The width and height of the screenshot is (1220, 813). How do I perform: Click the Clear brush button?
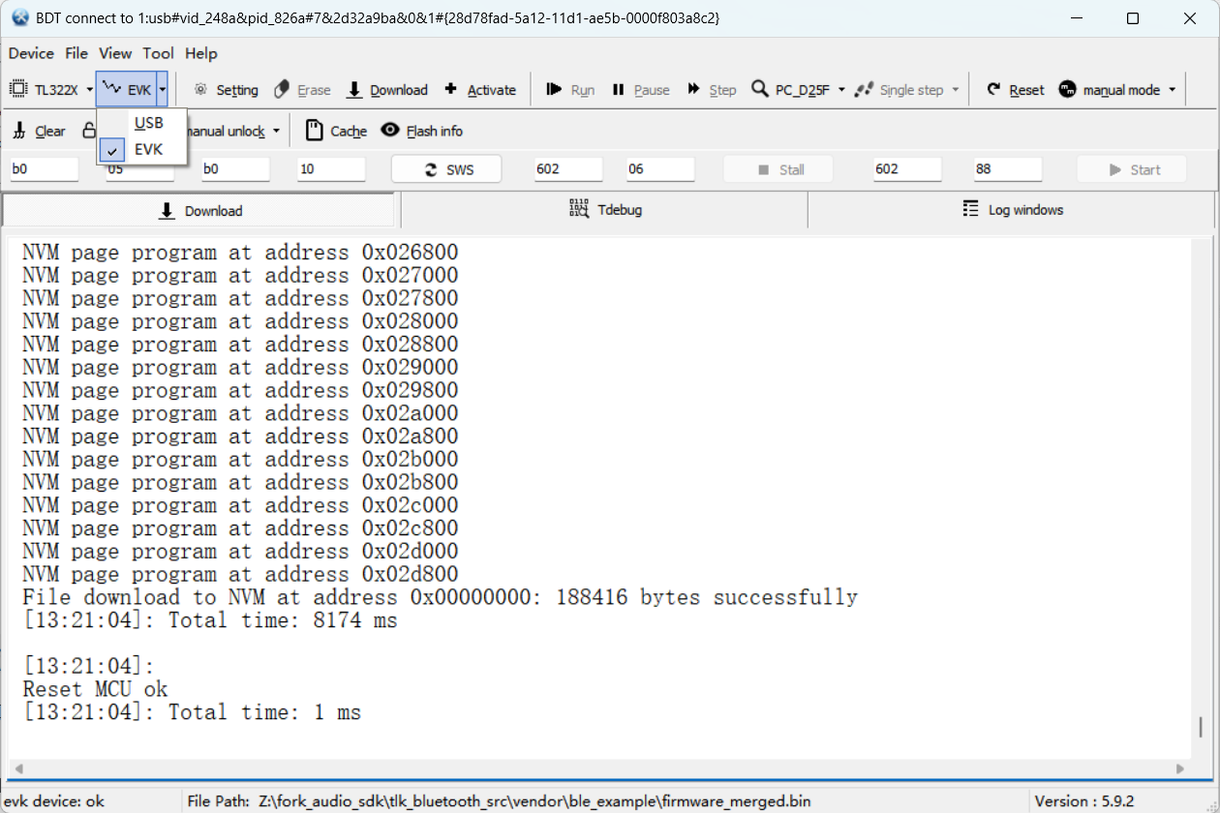coord(40,131)
